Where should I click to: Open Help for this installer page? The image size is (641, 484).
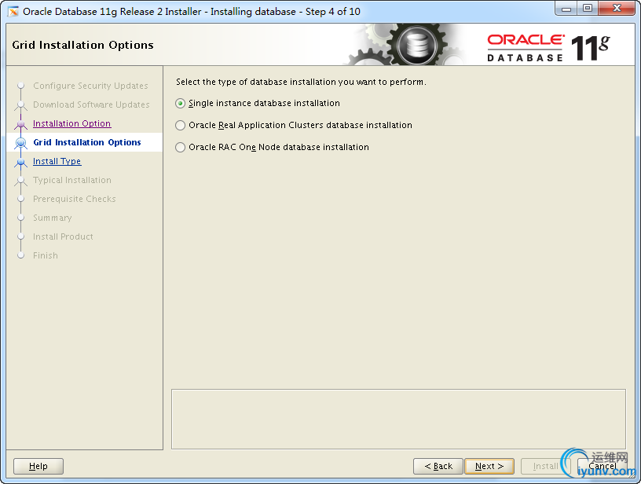[x=38, y=466]
